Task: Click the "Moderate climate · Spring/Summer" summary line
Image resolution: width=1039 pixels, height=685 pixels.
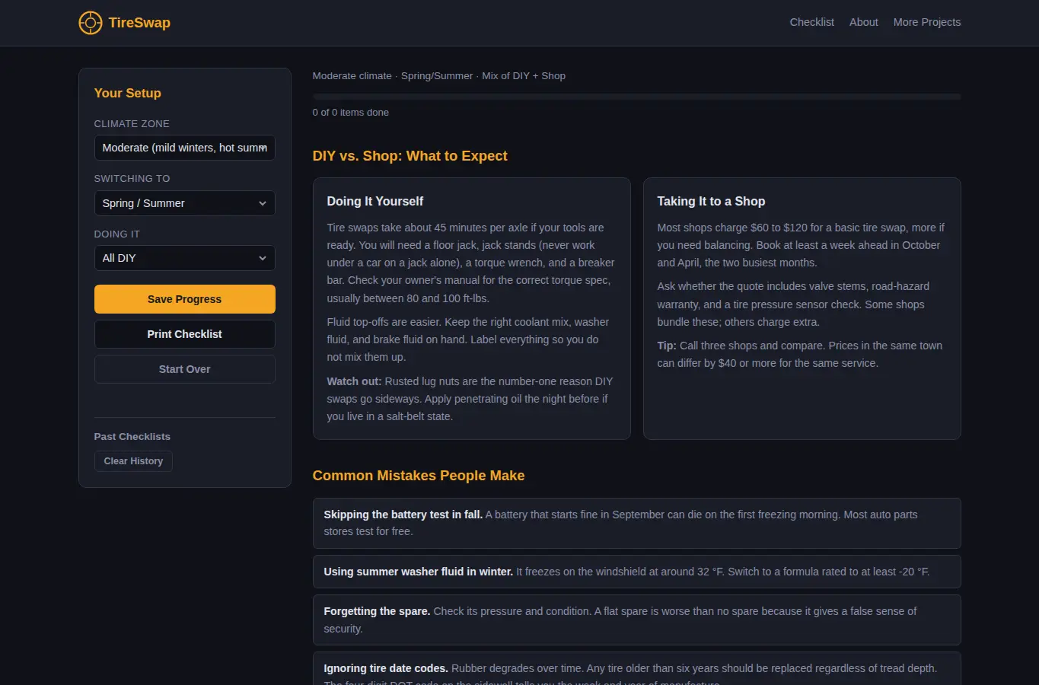Action: click(438, 76)
